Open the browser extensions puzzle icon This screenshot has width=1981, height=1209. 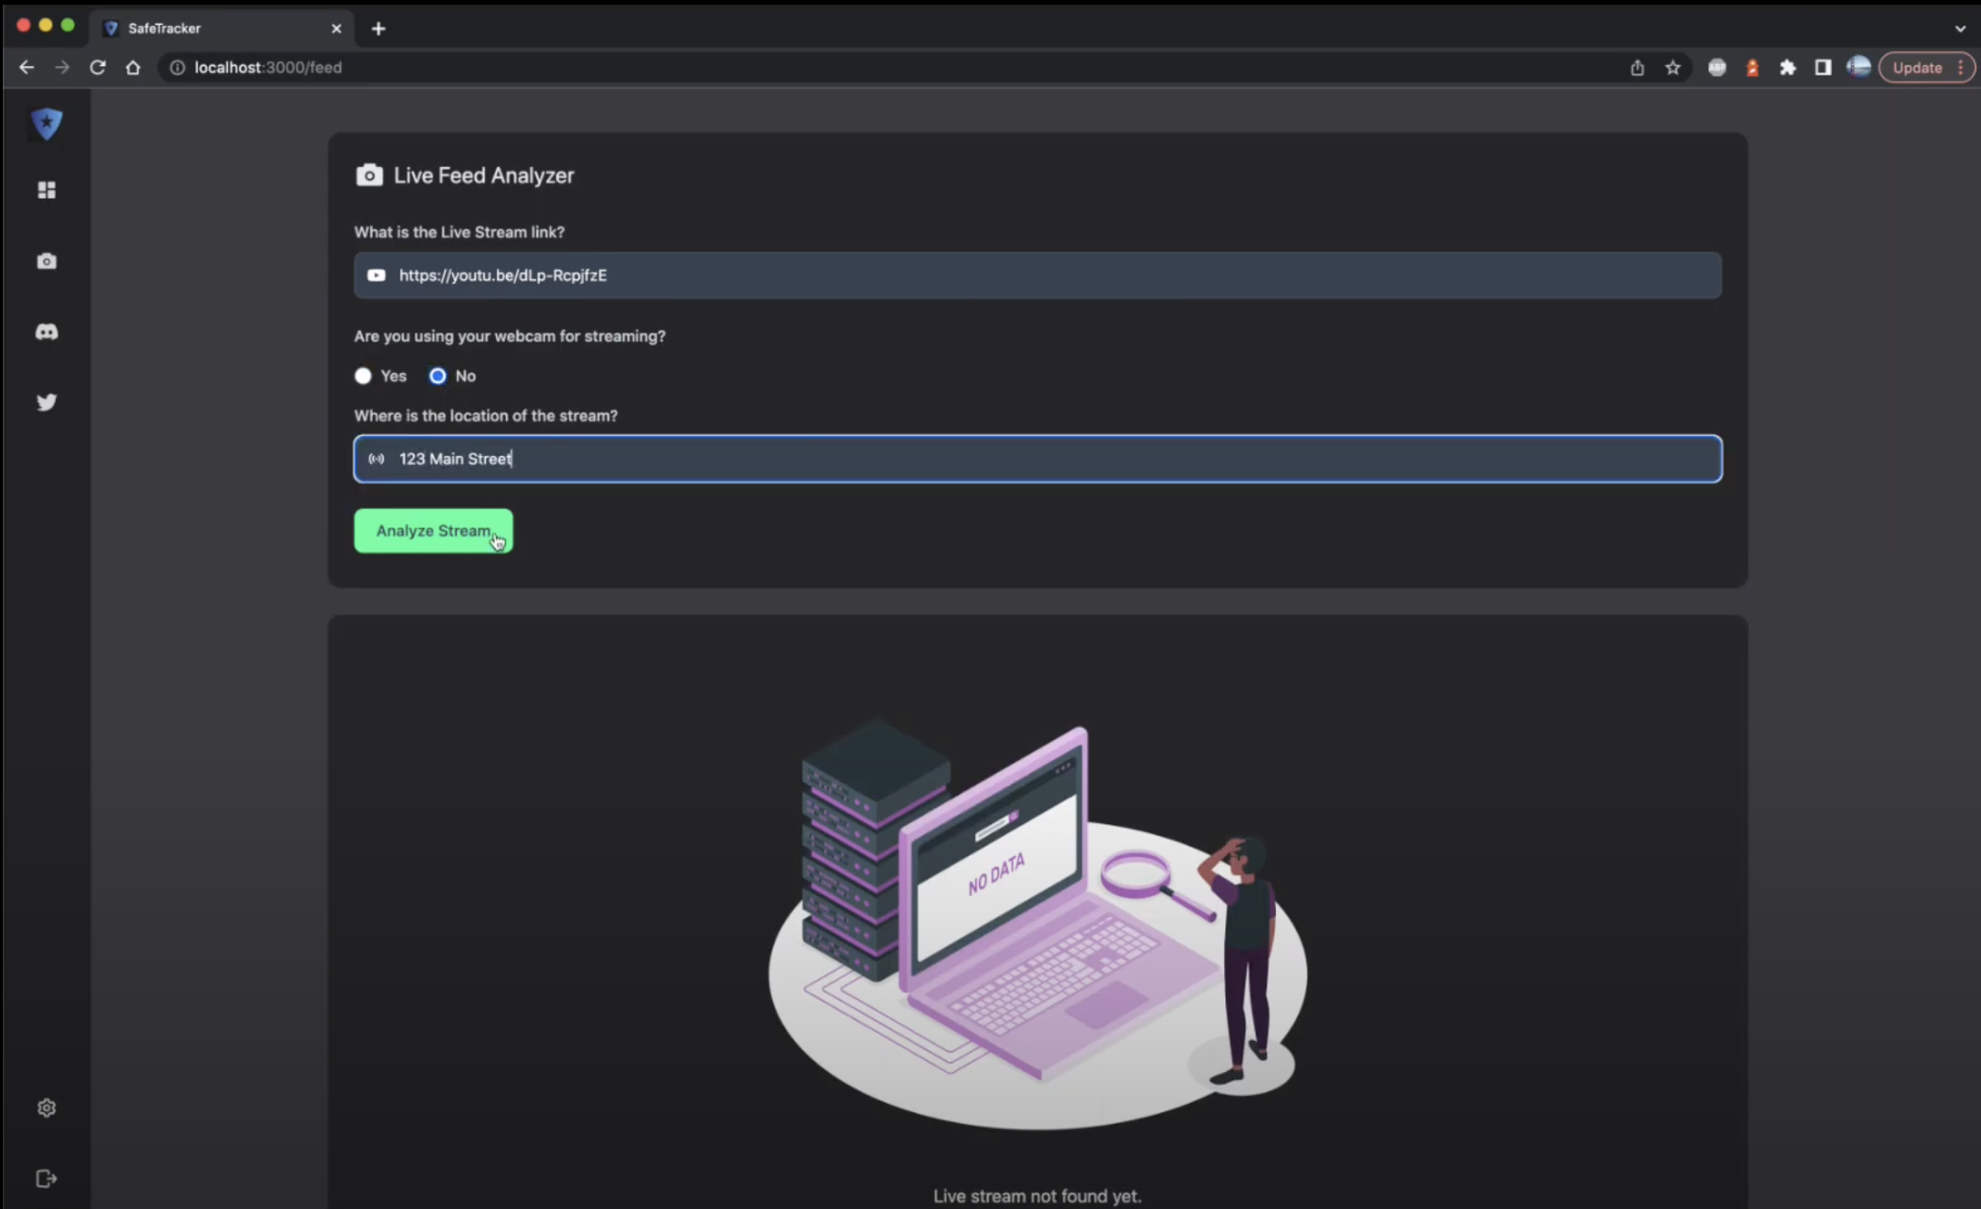tap(1787, 67)
